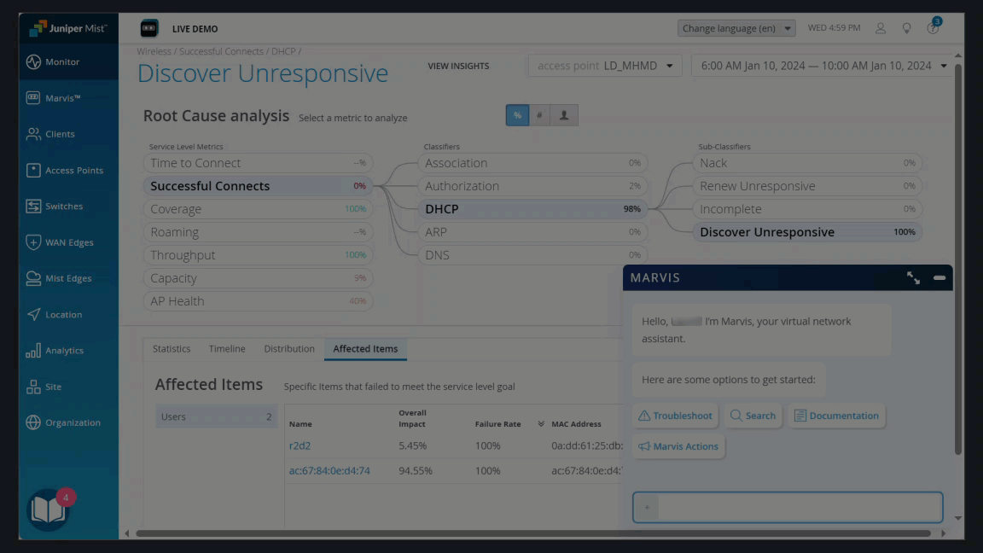The height and width of the screenshot is (553, 983).
Task: Select Incomplete sub-classifier
Action: [807, 209]
